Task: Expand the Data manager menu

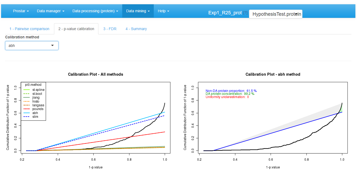Action: point(51,11)
